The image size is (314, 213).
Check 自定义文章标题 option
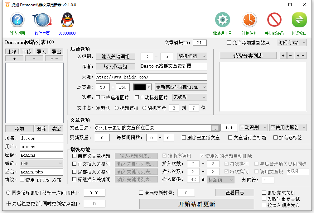coord(74,156)
